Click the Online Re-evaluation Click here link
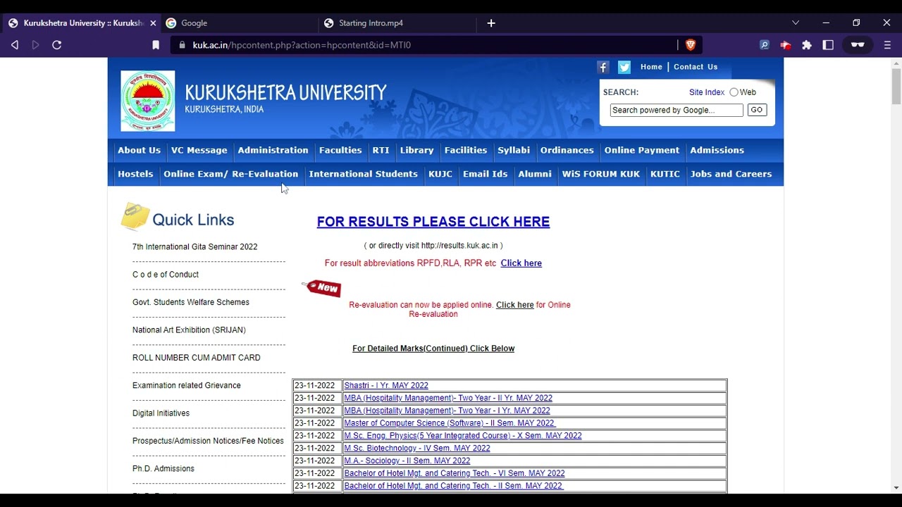902x507 pixels. pos(515,305)
